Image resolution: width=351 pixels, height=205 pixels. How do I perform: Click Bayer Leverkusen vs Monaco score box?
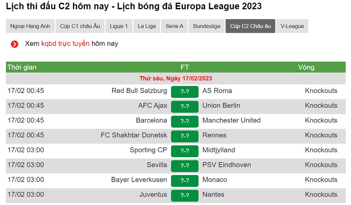(184, 180)
